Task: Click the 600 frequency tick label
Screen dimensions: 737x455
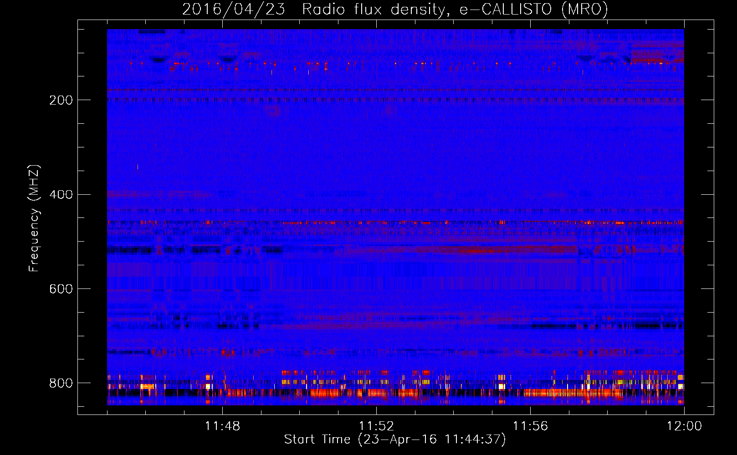Action: tap(61, 289)
